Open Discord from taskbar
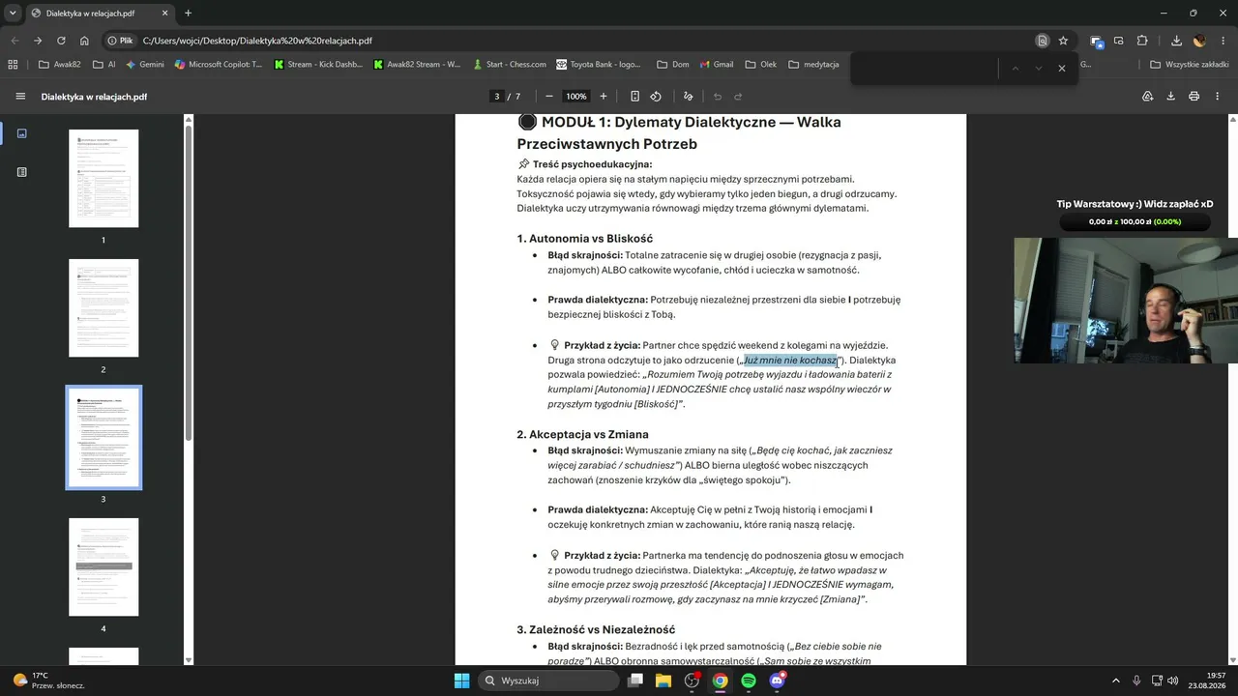 [x=777, y=681]
